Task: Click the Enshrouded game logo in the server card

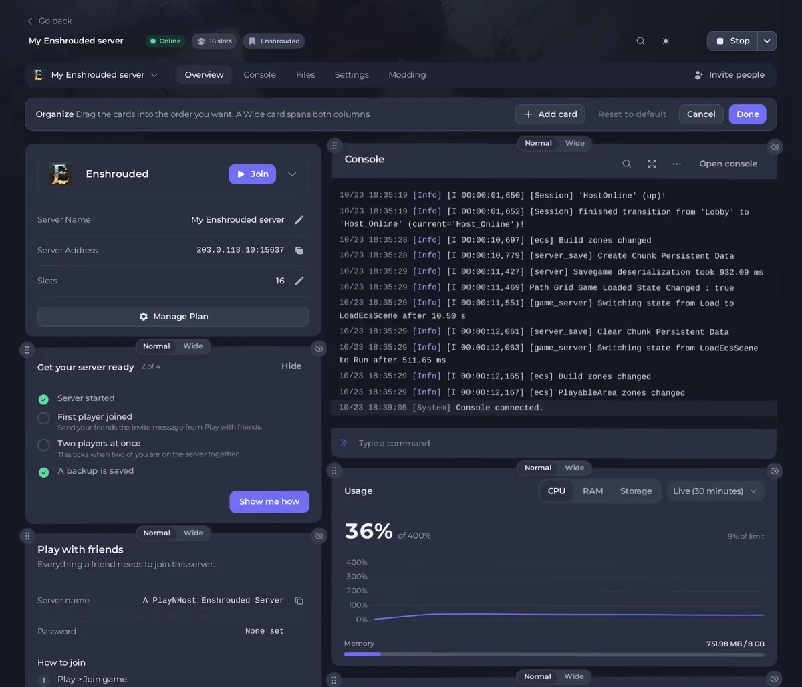Action: point(61,174)
